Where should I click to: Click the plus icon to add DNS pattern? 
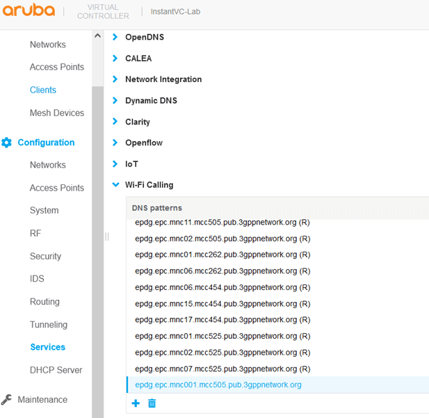click(x=136, y=403)
